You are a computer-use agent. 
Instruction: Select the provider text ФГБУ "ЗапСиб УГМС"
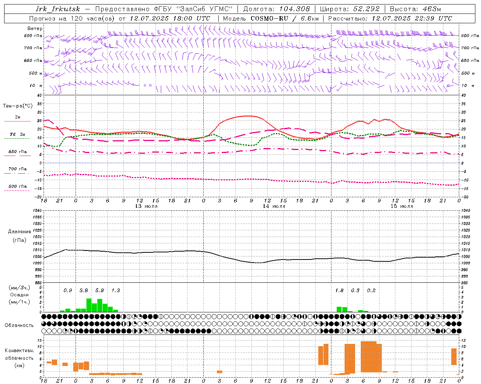pos(194,9)
